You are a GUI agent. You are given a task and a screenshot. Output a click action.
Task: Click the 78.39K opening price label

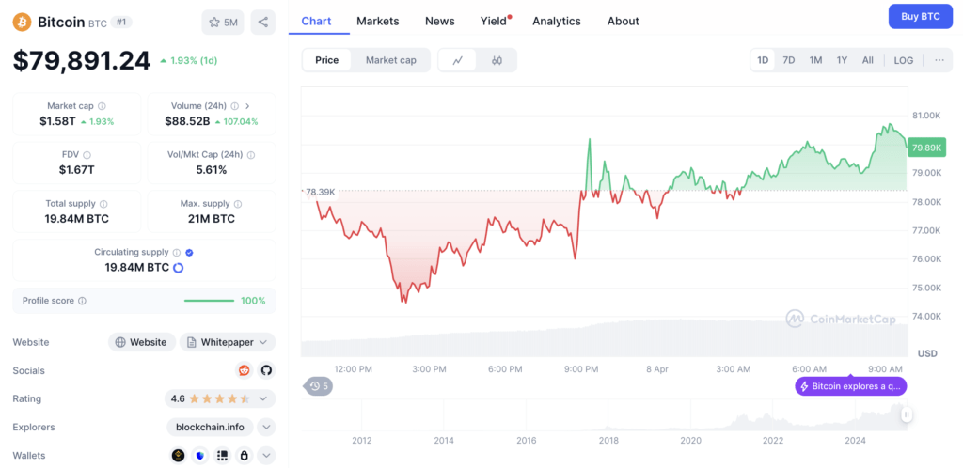pyautogui.click(x=320, y=192)
